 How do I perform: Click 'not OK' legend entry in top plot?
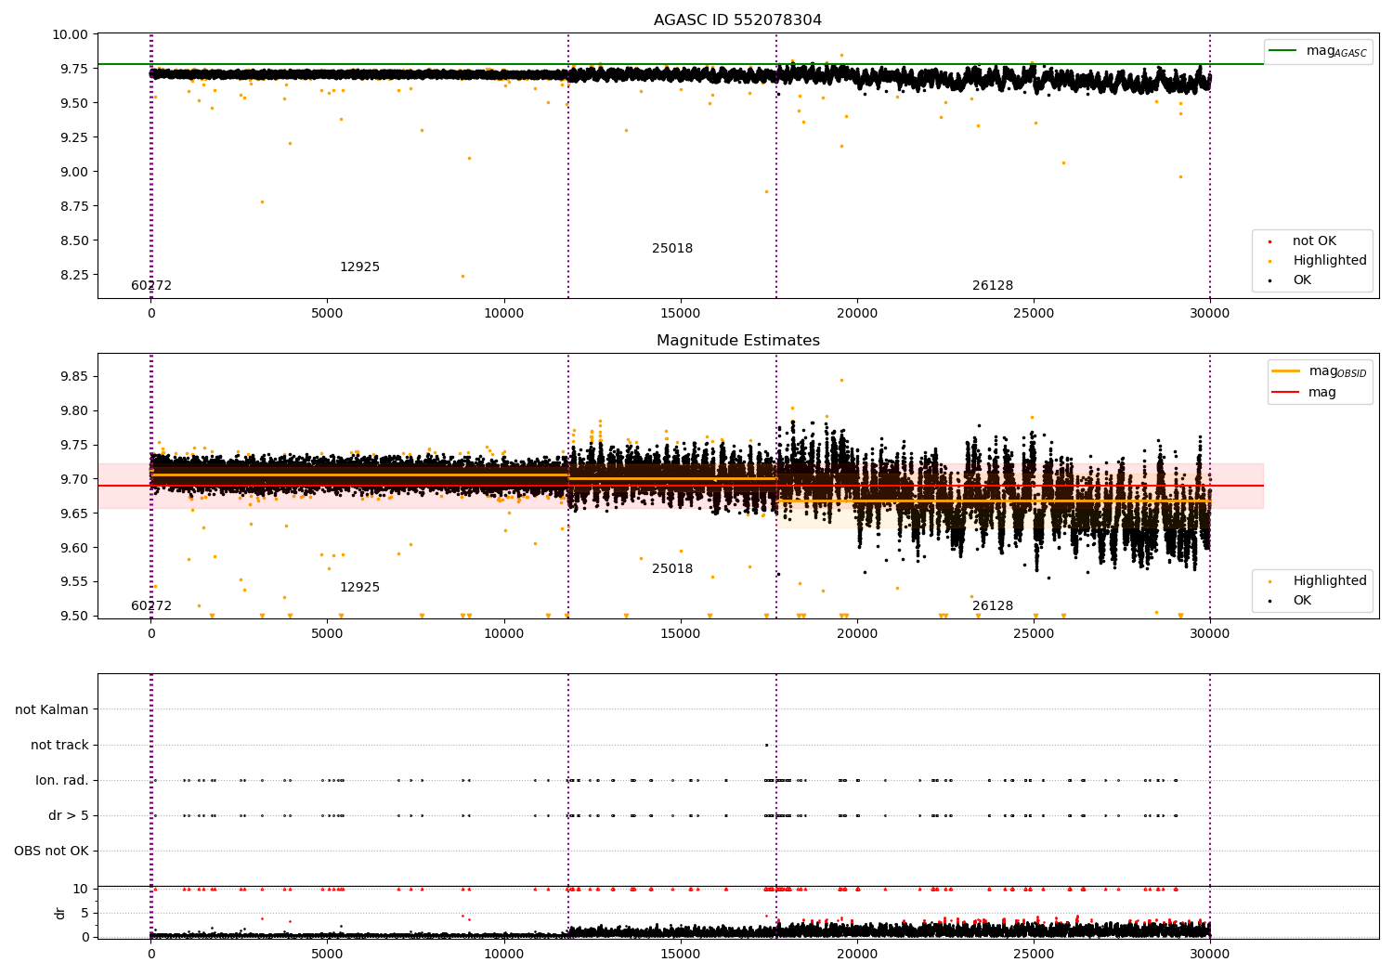click(1313, 241)
